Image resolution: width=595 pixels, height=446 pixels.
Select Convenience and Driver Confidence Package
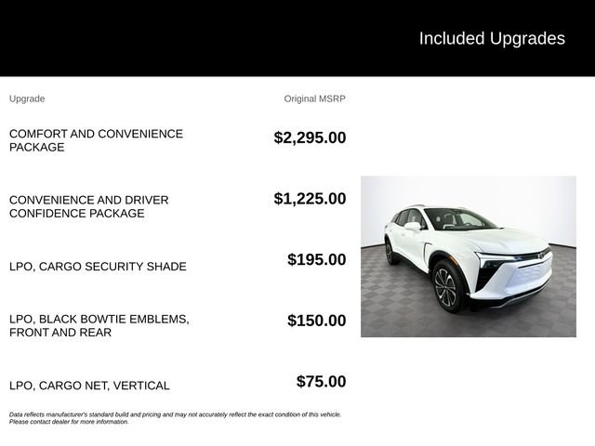point(89,206)
